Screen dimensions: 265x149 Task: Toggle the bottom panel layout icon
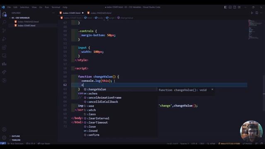tap(230, 7)
